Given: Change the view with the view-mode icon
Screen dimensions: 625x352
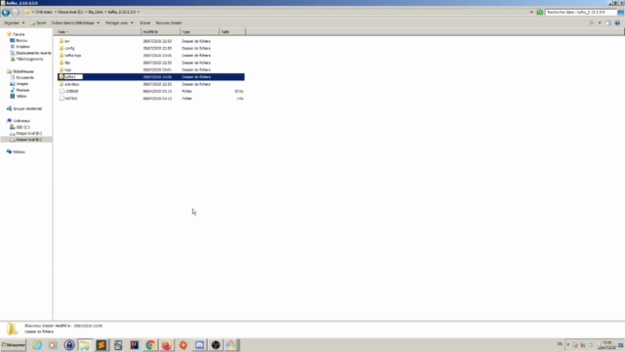Looking at the screenshot, I should [592, 23].
